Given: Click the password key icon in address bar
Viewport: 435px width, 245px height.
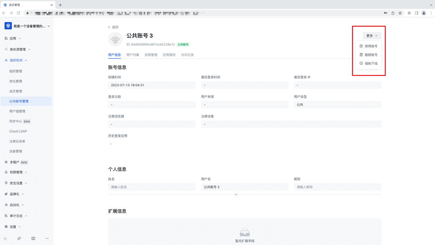Looking at the screenshot, I should pos(386,13).
